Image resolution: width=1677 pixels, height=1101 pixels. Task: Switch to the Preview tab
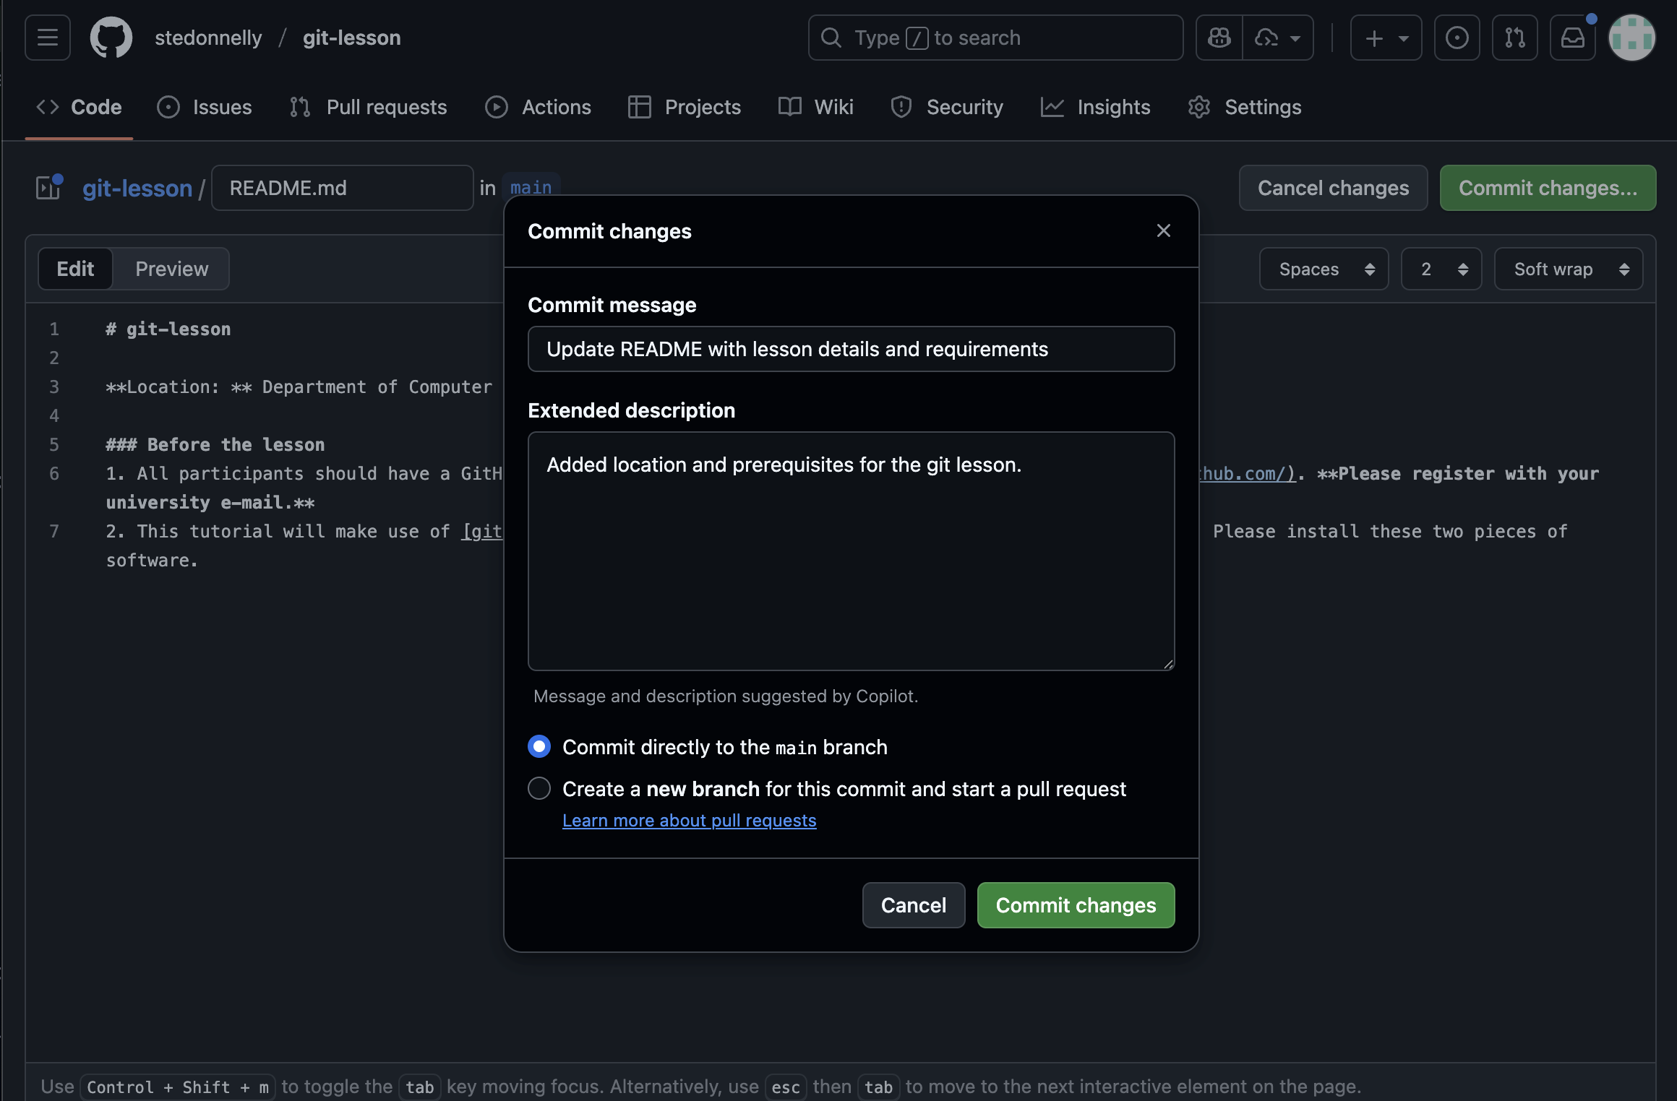(171, 269)
